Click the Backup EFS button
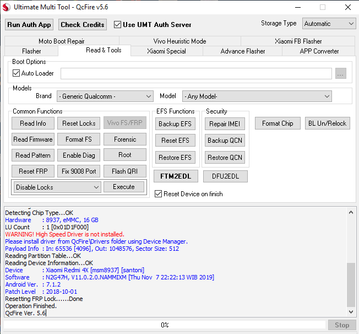Screen dimensions: 359x334 pos(175,124)
